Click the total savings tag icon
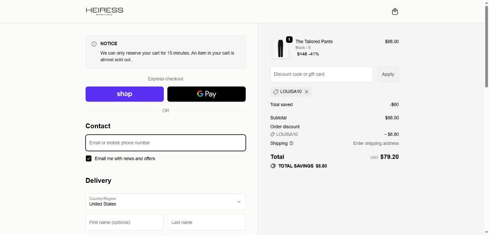 click(273, 166)
